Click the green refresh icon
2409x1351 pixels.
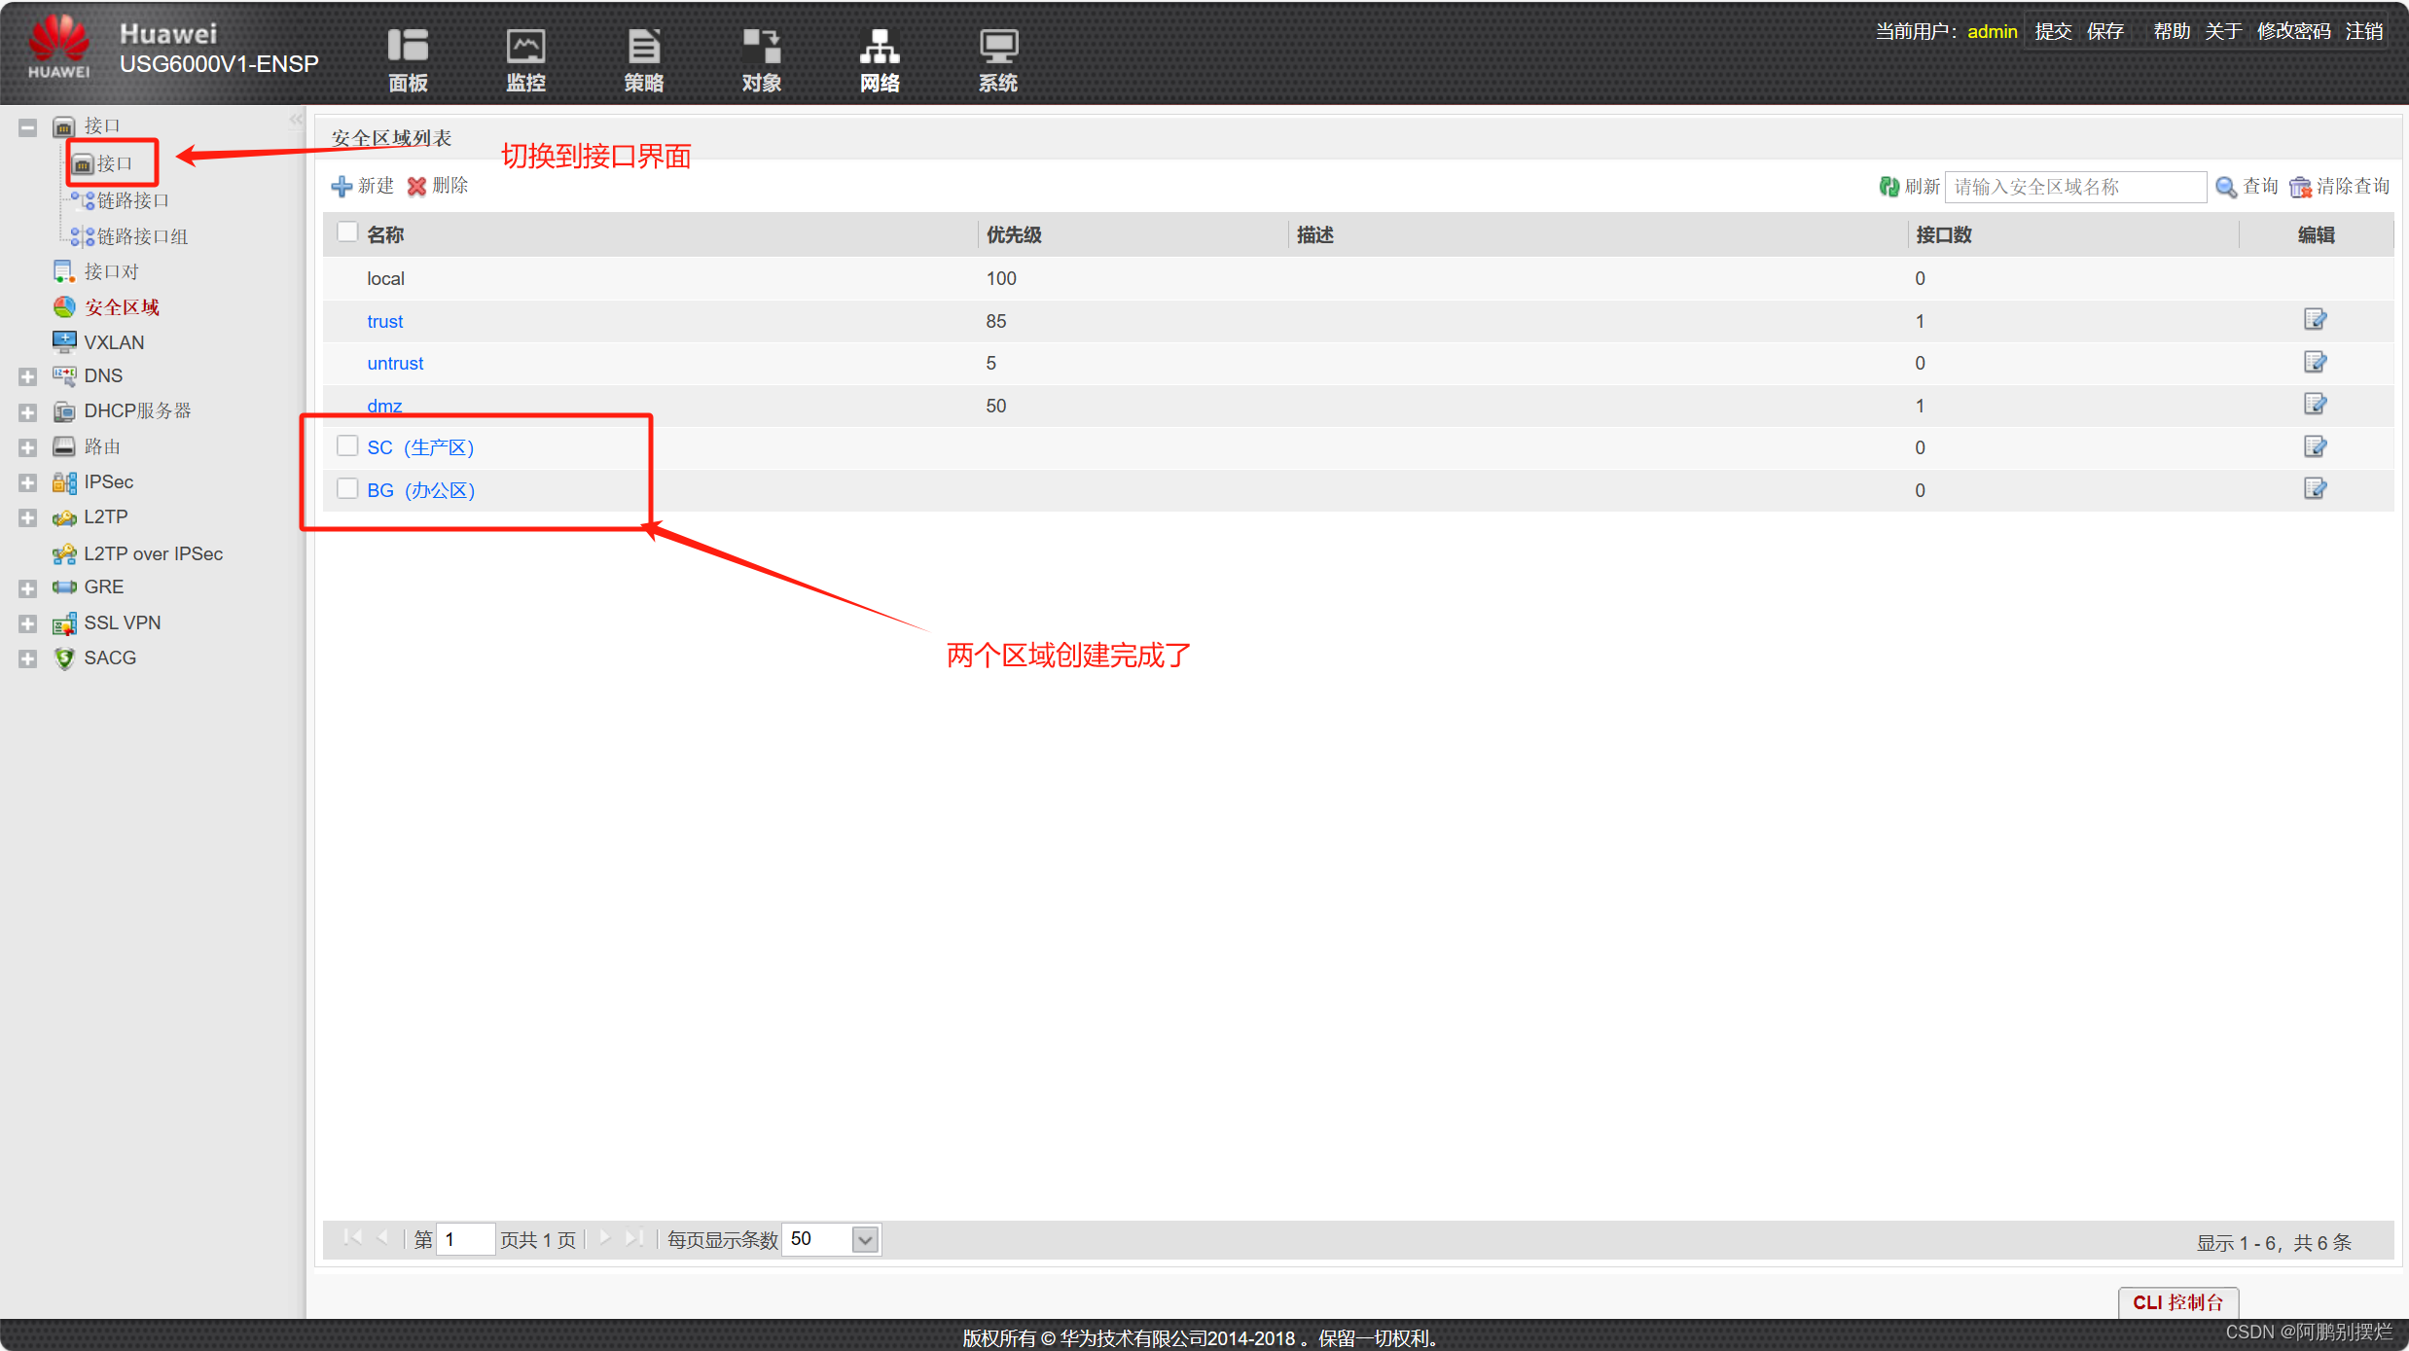click(x=1888, y=187)
